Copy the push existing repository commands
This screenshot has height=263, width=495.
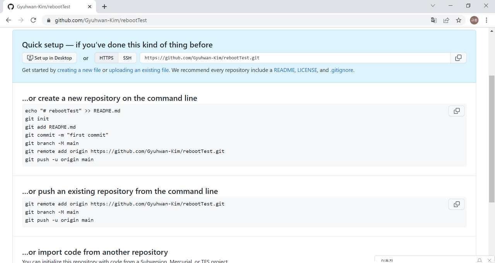[456, 204]
